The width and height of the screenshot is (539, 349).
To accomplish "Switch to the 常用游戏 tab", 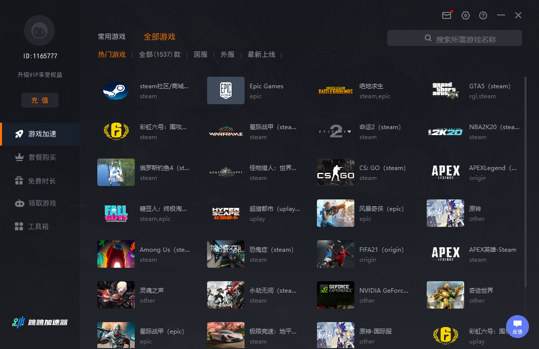I will (x=111, y=37).
